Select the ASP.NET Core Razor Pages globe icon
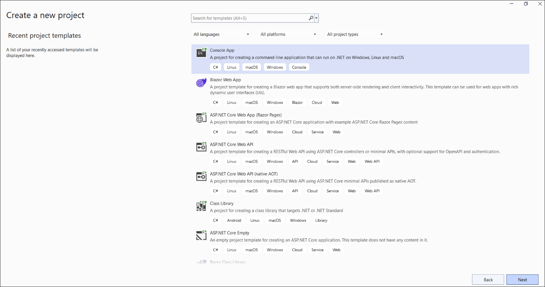 [x=201, y=118]
